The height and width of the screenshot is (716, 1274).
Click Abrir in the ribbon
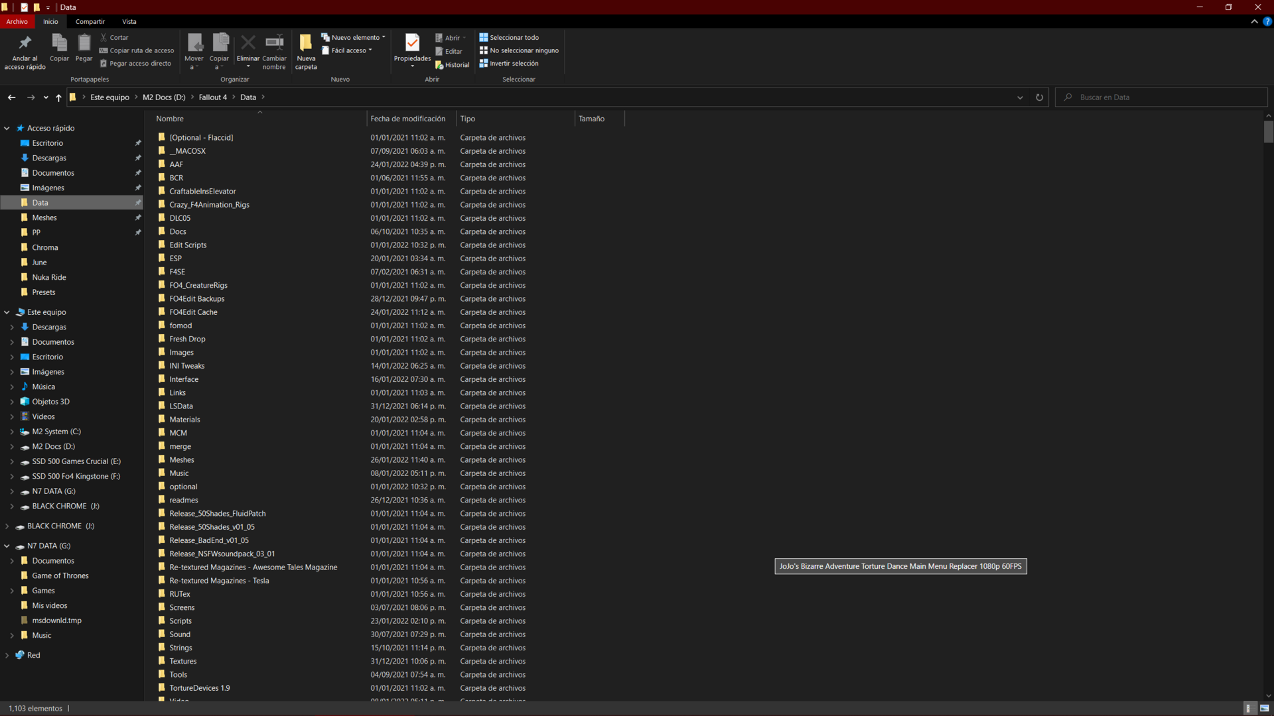click(451, 38)
